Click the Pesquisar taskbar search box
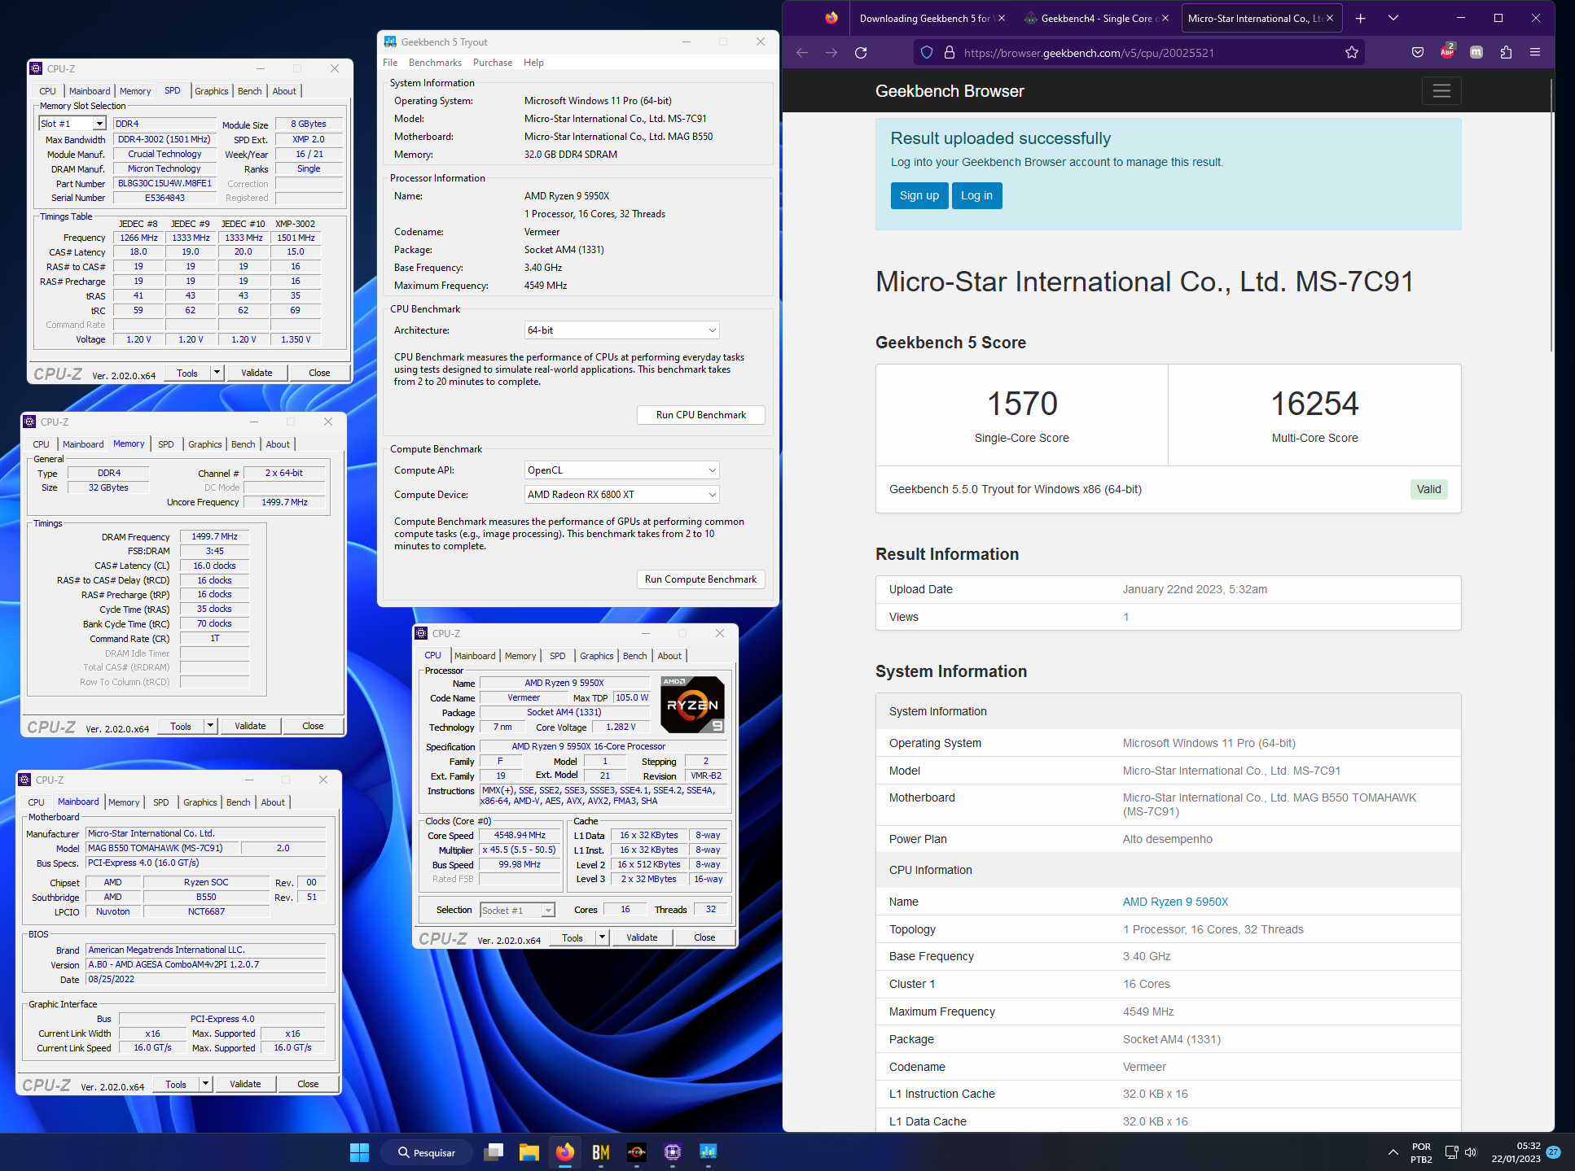Screen dimensions: 1575x1171 (x=426, y=1152)
